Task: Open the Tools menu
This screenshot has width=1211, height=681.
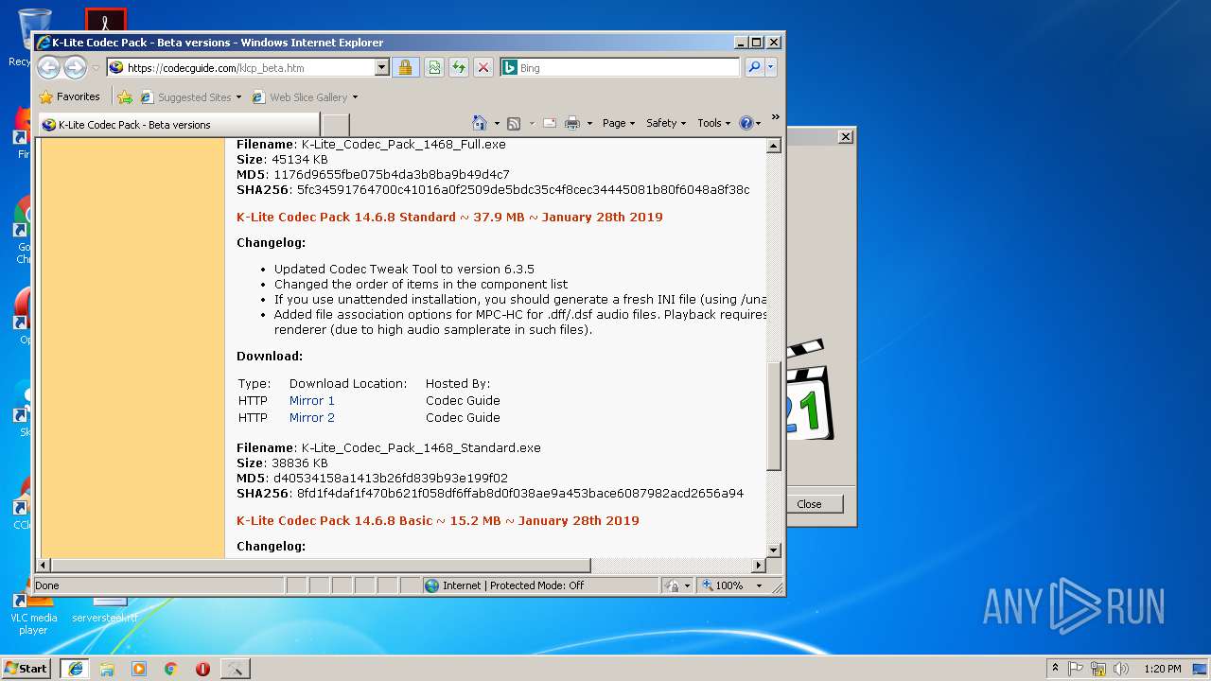Action: pos(713,123)
